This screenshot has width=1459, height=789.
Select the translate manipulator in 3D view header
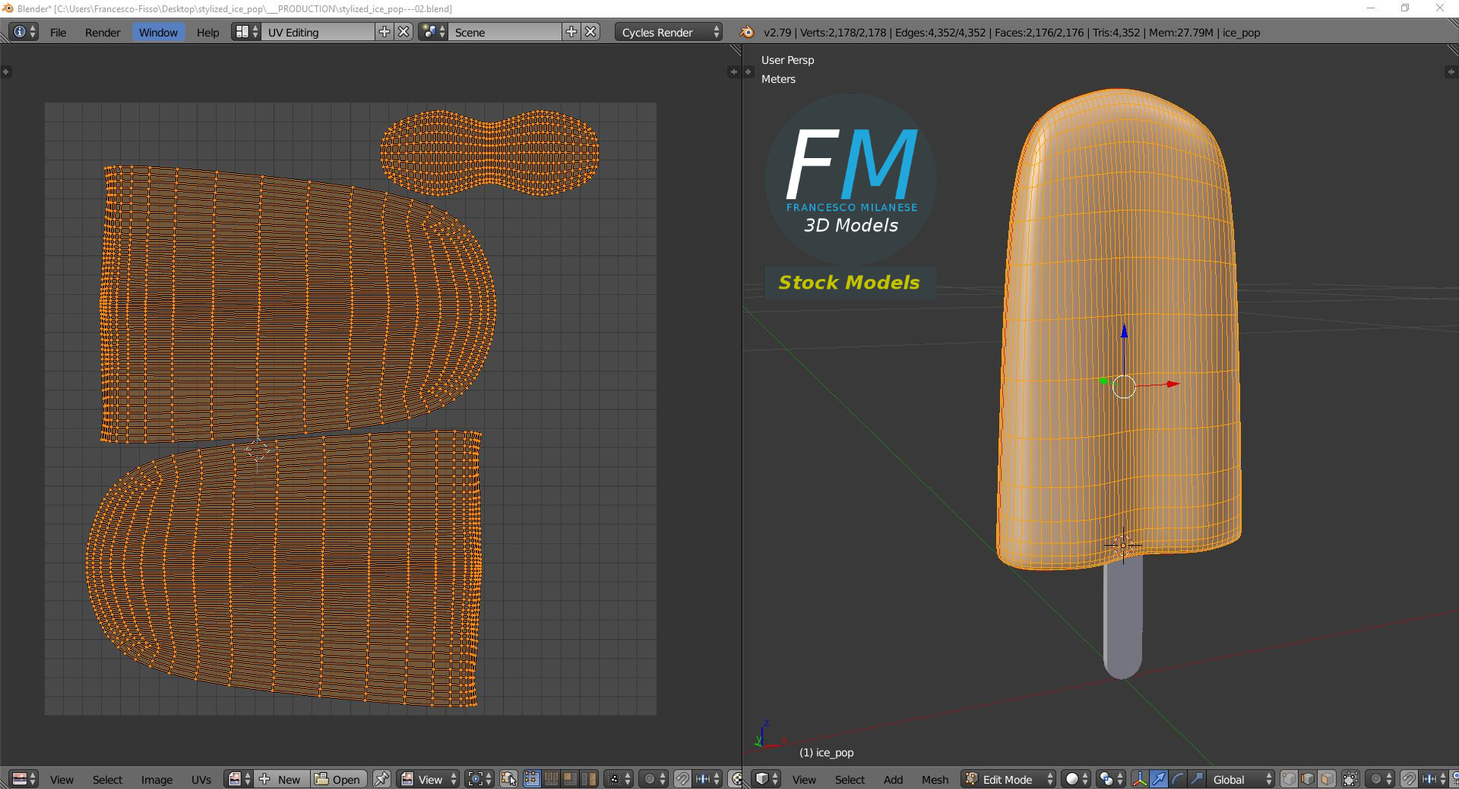tap(1159, 779)
